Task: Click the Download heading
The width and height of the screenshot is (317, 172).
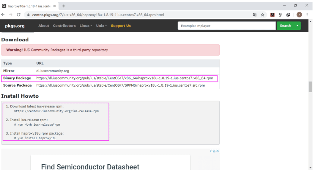Action: click(15, 40)
